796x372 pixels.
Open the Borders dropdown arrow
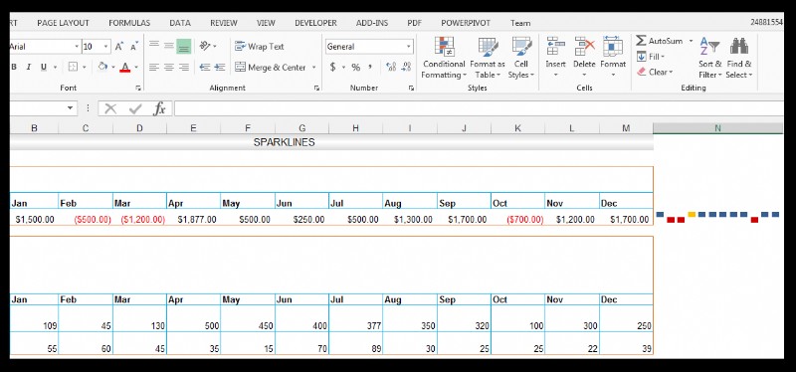pyautogui.click(x=84, y=67)
